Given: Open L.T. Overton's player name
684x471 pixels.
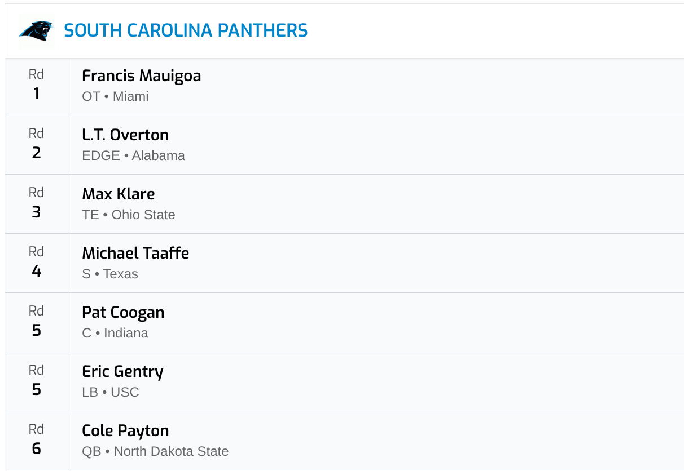Looking at the screenshot, I should pos(125,135).
